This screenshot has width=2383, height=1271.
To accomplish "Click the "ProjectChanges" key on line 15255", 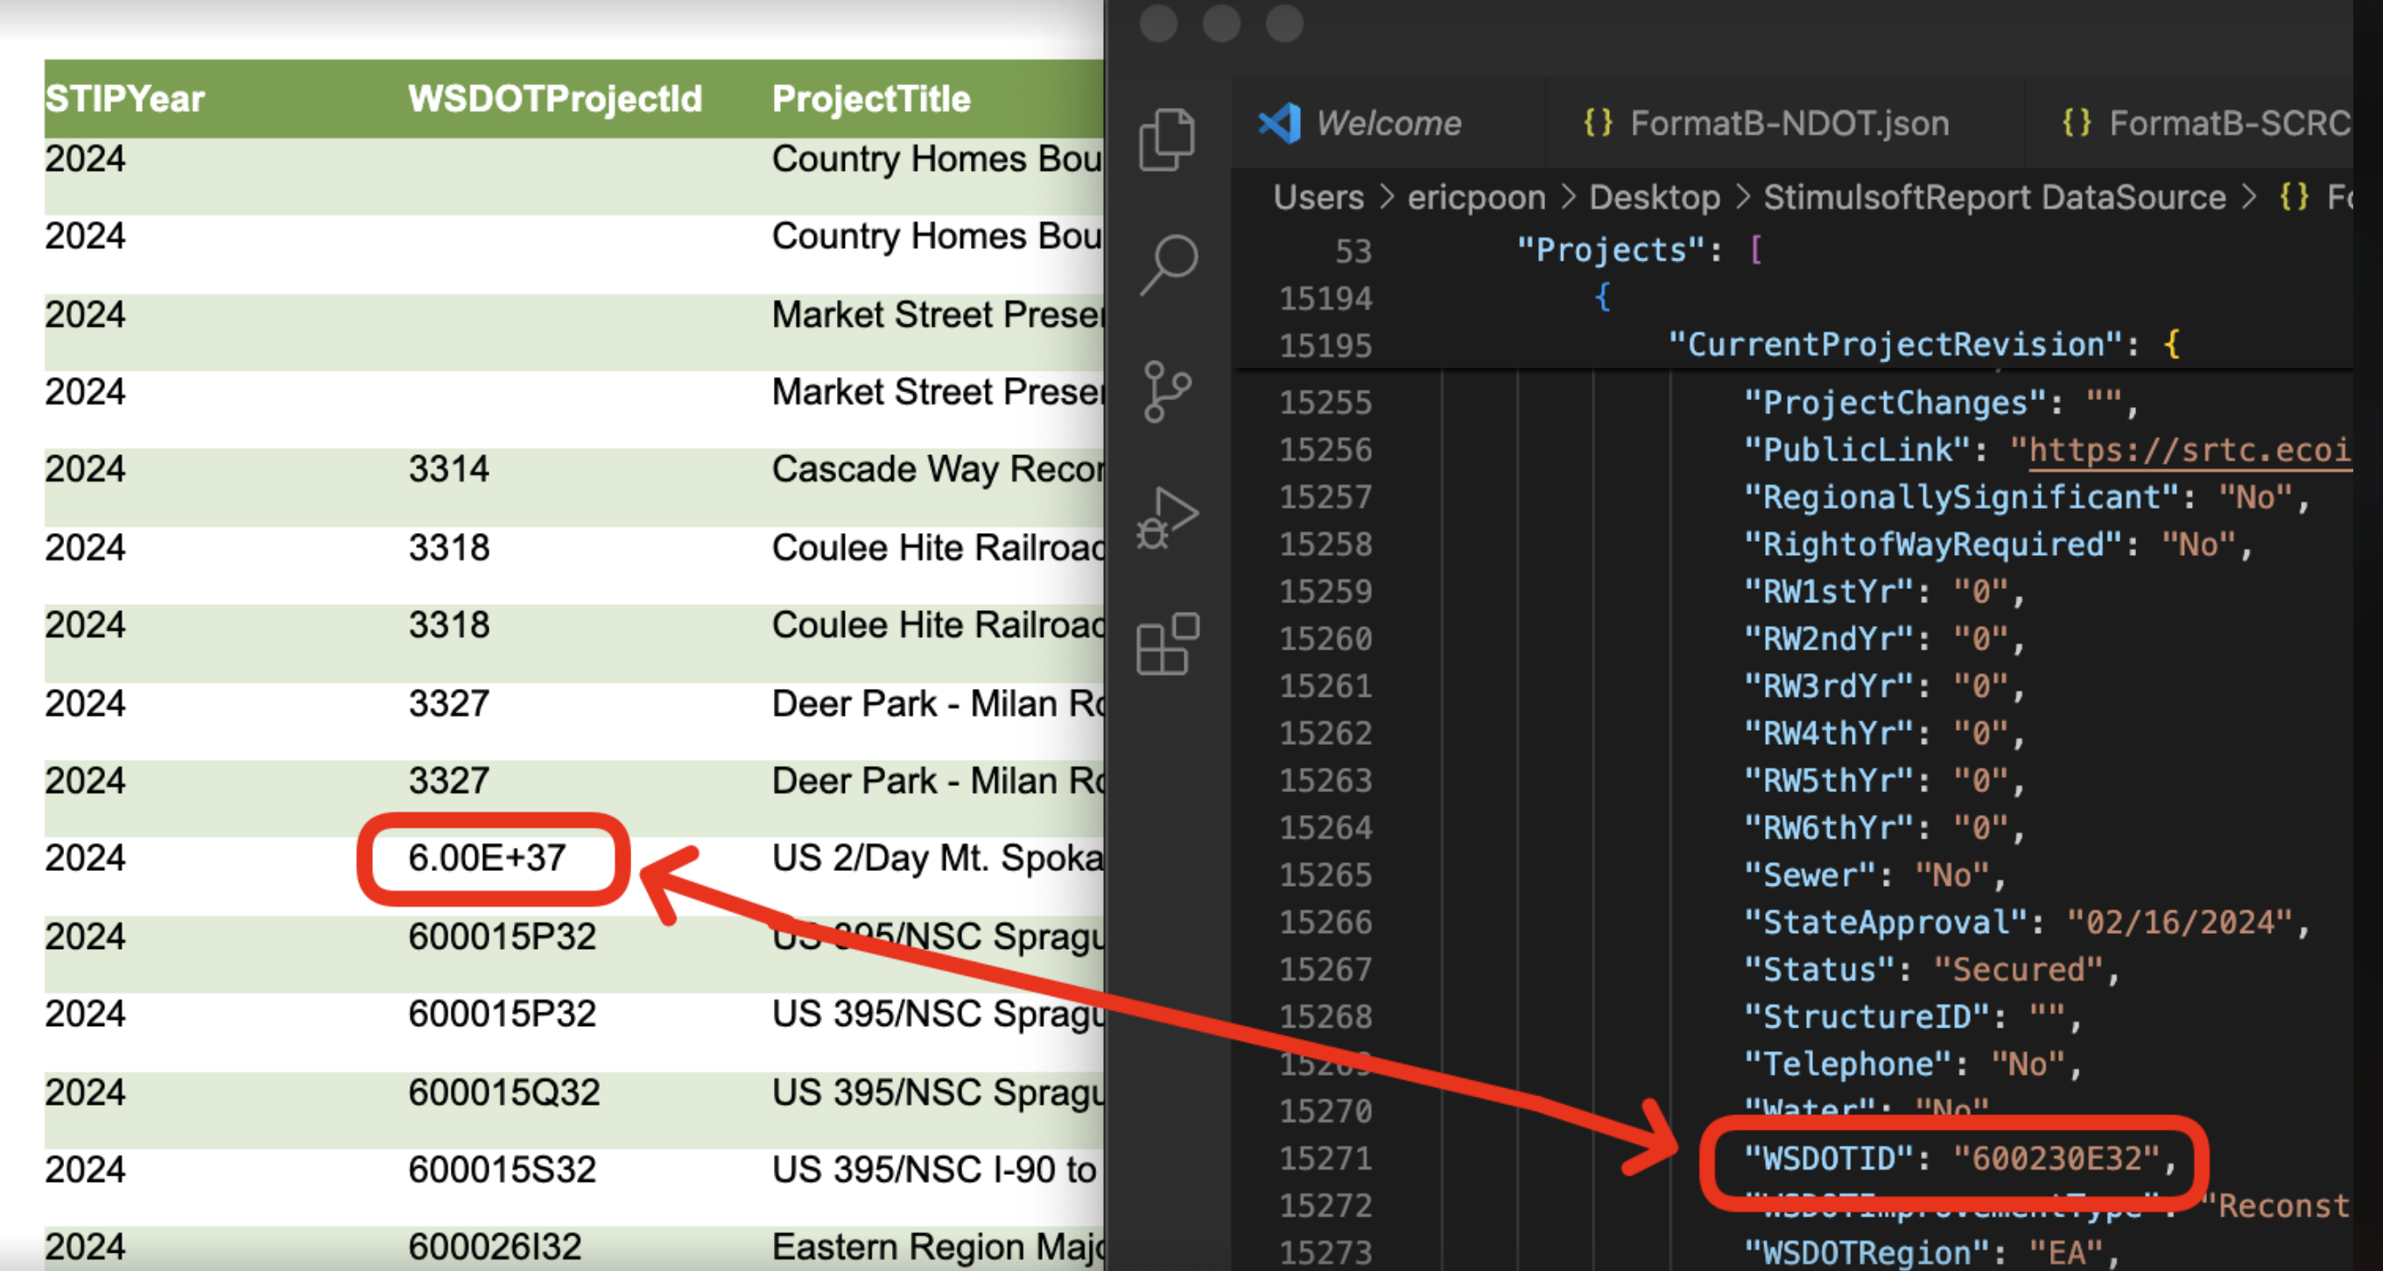I will 1894,403.
